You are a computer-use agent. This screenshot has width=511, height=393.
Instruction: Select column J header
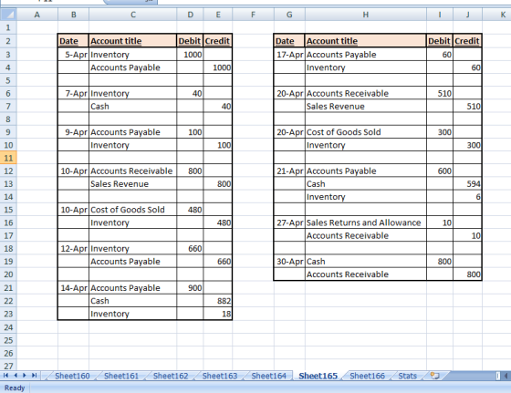(467, 15)
